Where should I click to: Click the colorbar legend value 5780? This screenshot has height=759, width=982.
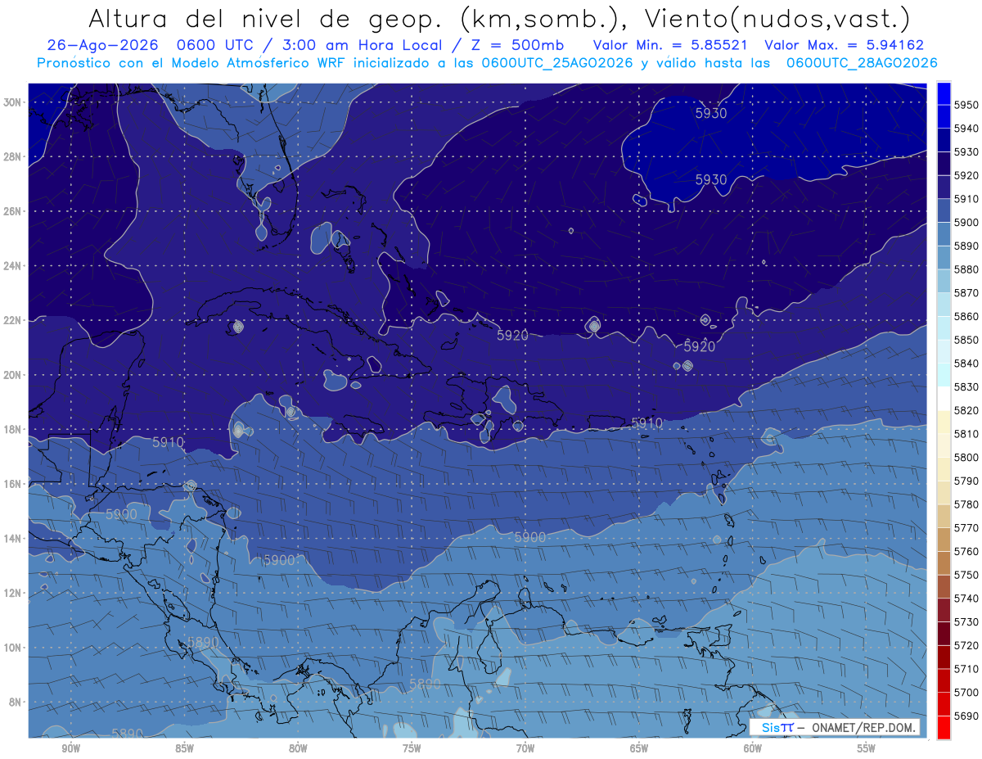click(x=966, y=504)
